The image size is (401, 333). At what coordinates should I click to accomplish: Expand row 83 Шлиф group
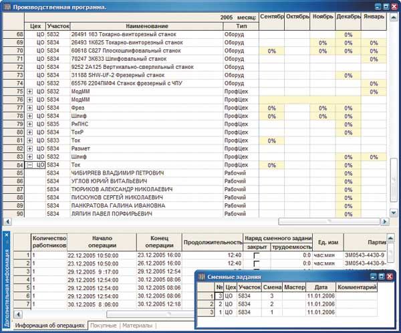coord(29,156)
